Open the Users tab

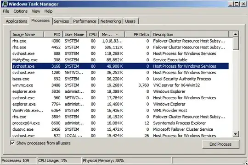pyautogui.click(x=130, y=21)
